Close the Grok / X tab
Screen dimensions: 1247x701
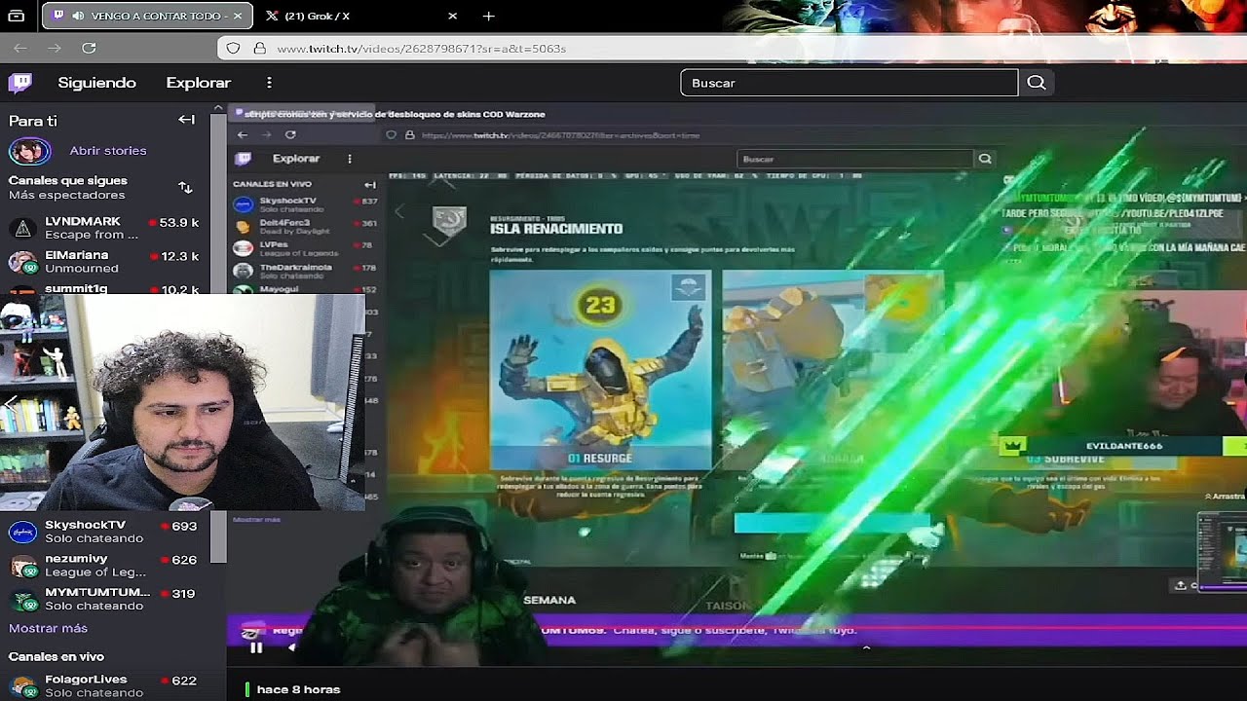coord(452,16)
